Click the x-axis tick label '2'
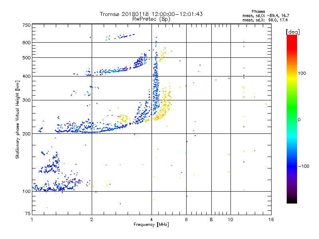This screenshot has height=239, width=319. [x=92, y=219]
